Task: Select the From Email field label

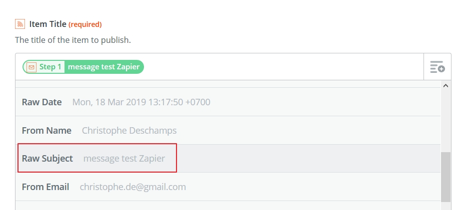Action: pos(45,187)
